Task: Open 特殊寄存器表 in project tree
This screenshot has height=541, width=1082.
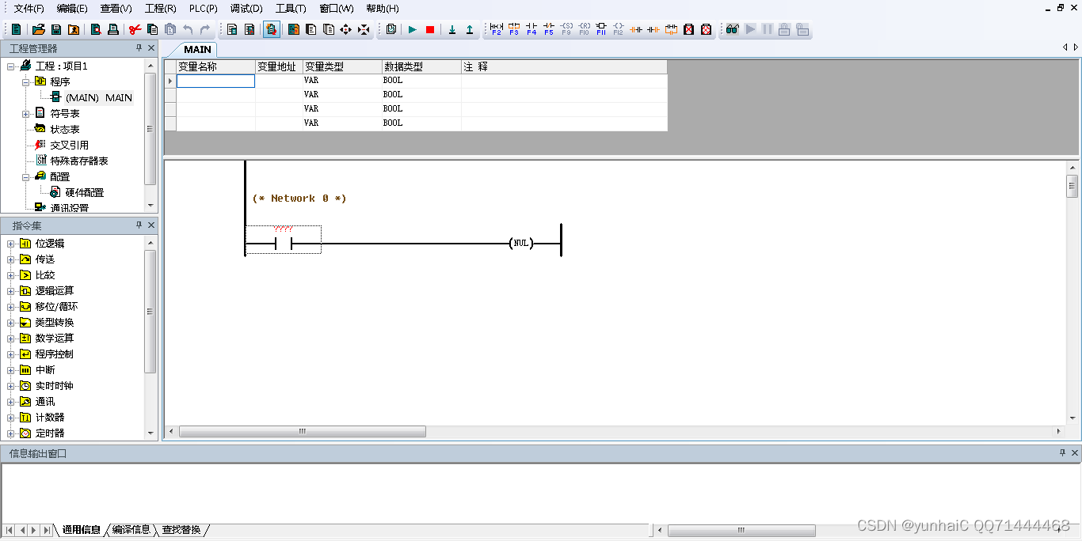Action: coord(79,161)
